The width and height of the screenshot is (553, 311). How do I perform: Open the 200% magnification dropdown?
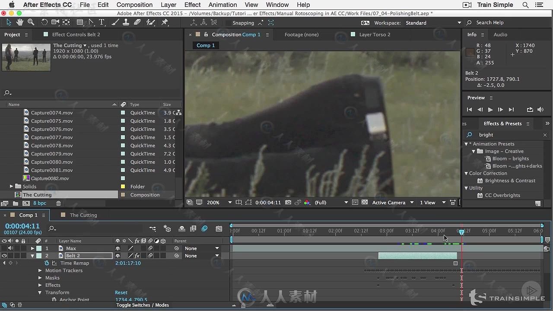tap(219, 203)
